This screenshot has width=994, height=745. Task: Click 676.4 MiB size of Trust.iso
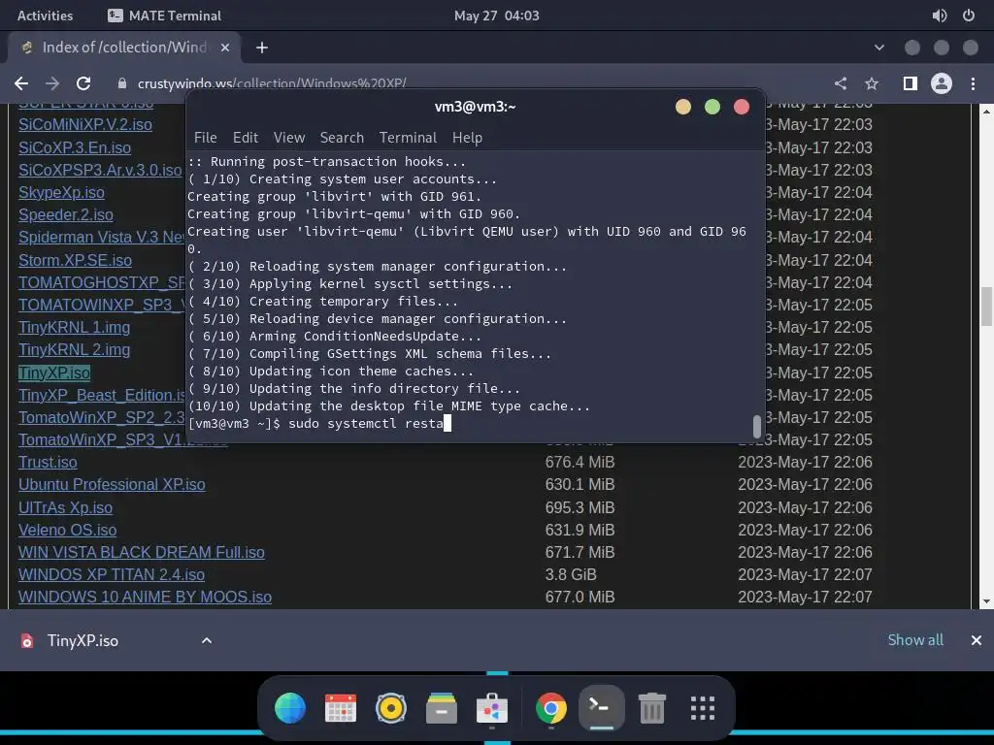pos(580,463)
